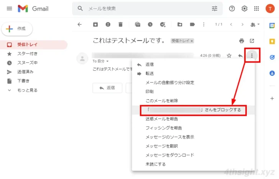Select メッセージをダウンロード menu item

click(193, 155)
